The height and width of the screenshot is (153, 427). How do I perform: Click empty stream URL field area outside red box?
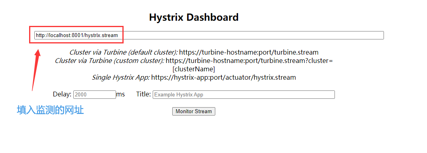[253, 35]
